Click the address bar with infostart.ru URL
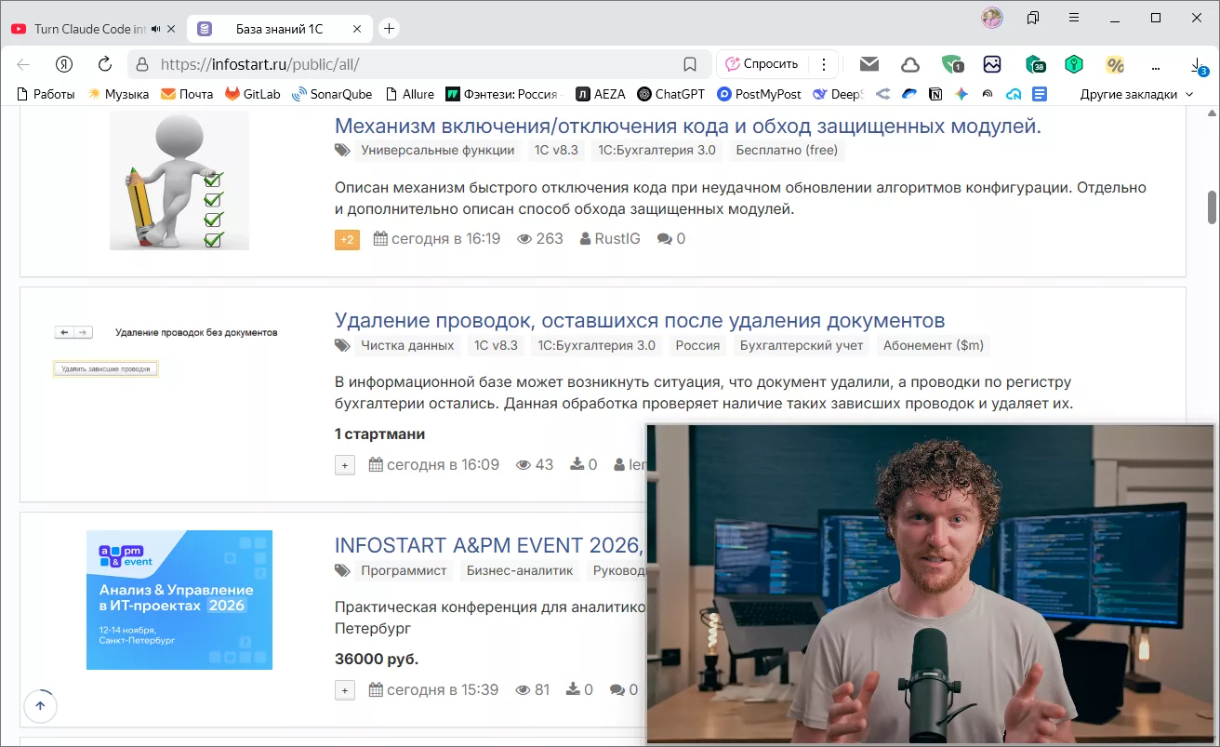The height and width of the screenshot is (747, 1220). click(409, 64)
